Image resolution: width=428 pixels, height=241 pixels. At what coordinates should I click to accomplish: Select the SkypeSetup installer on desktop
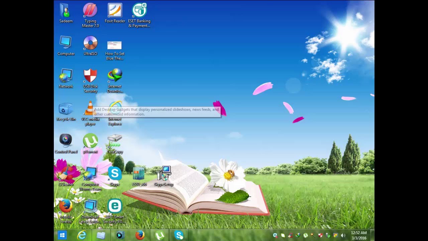coord(164,176)
